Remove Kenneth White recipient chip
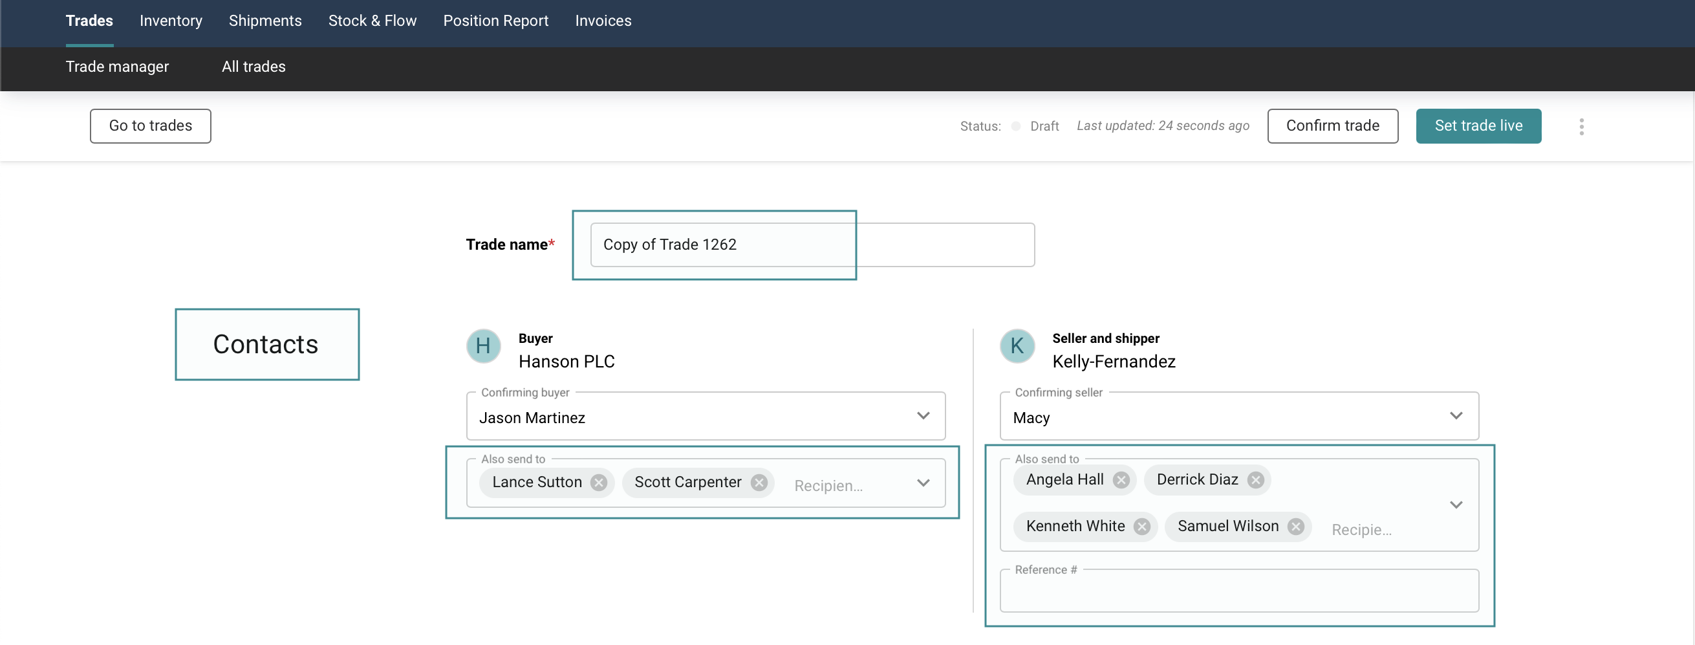The image size is (1695, 645). 1141,527
